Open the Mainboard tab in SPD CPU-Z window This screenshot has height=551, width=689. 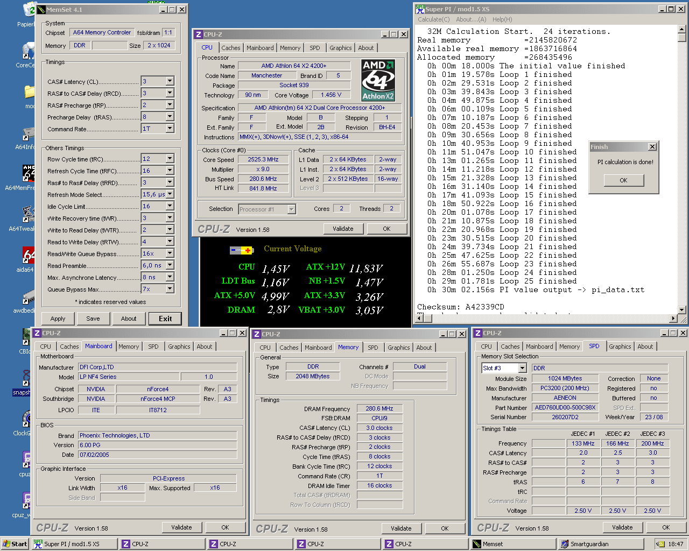pos(539,347)
